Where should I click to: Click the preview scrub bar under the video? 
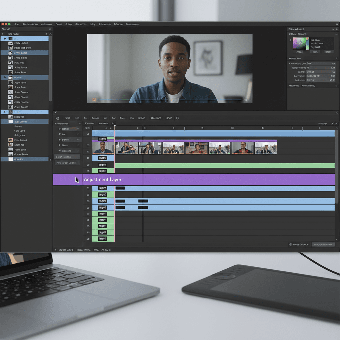point(169,100)
